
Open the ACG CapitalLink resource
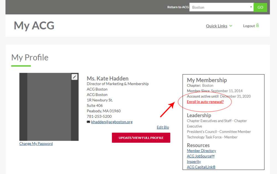(x=201, y=167)
